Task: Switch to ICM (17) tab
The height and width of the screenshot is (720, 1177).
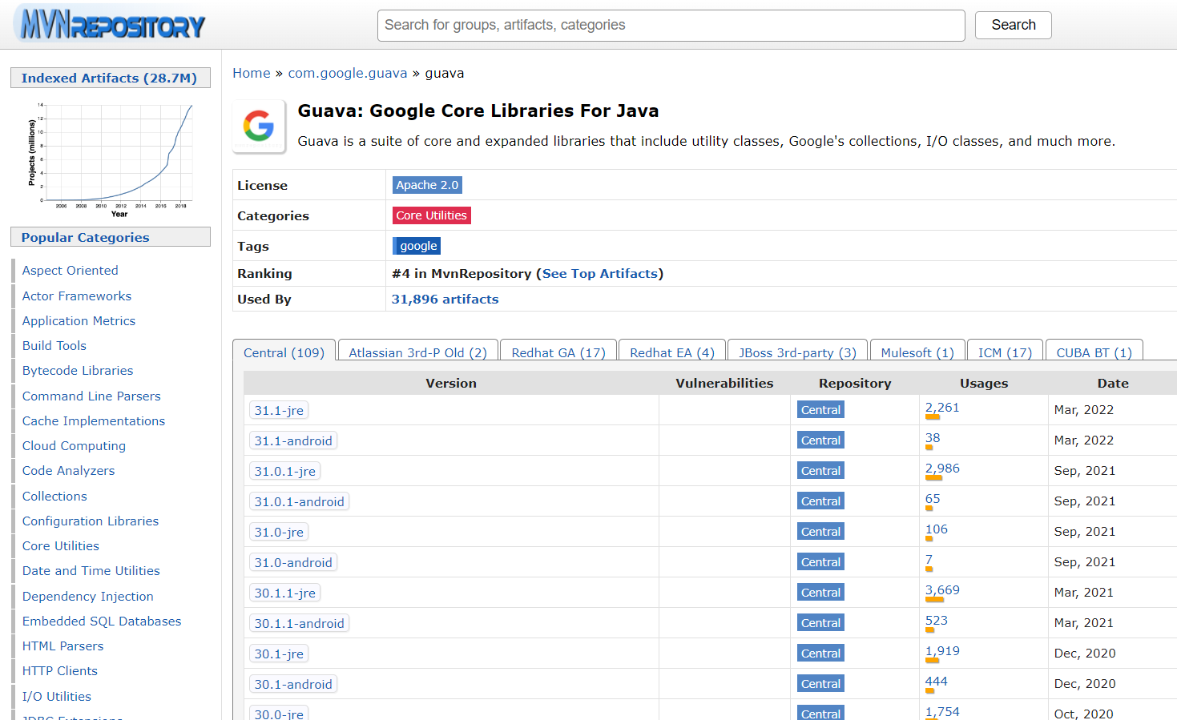Action: 1005,352
